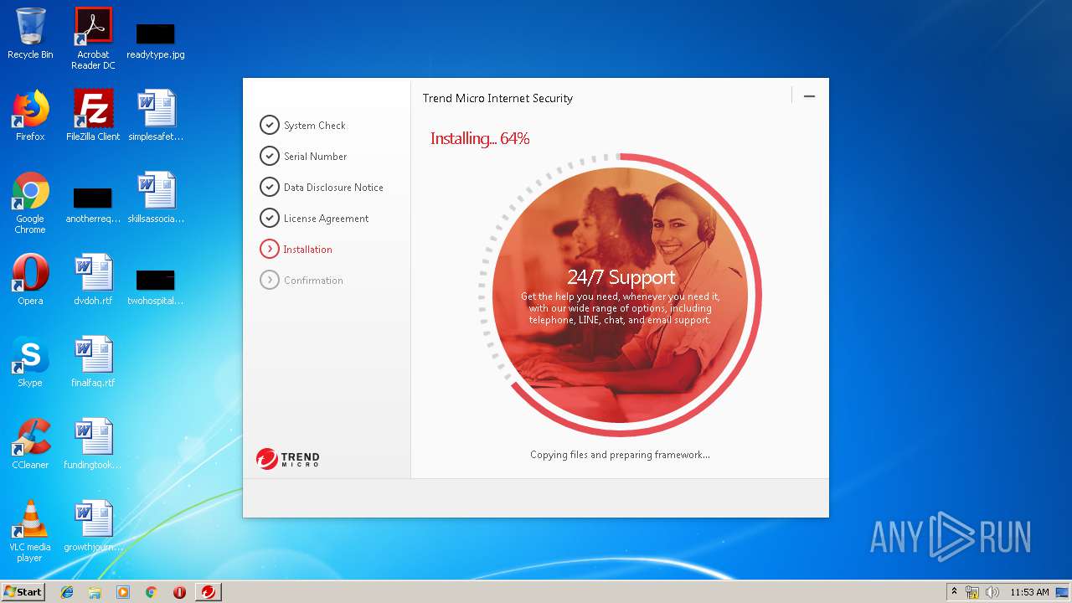
Task: Open Opera from the taskbar
Action: (x=179, y=592)
